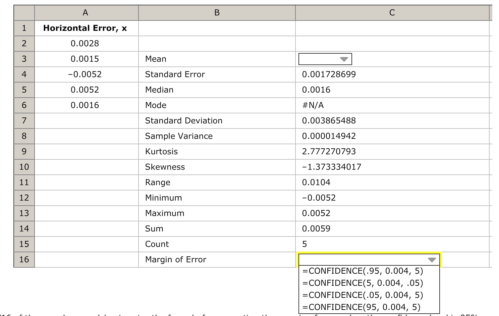The image size is (499, 316).
Task: Select column header B
Action: tap(217, 12)
